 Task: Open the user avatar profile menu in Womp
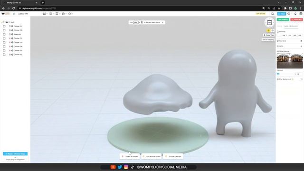click(301, 14)
